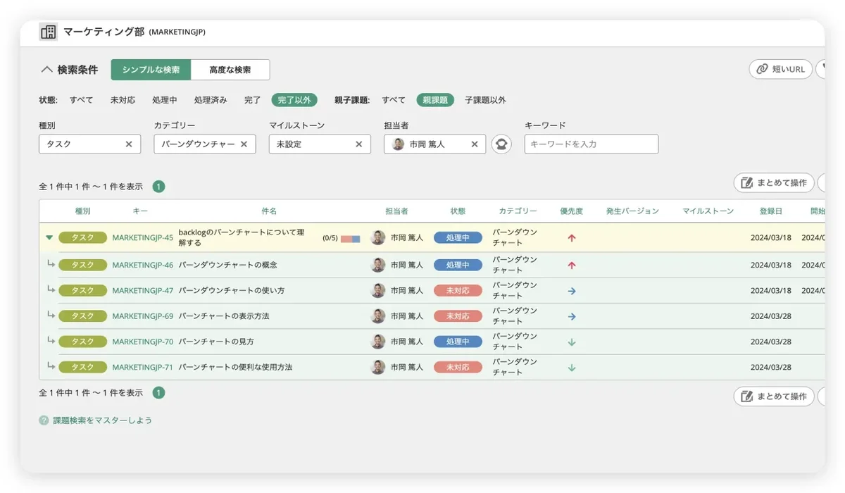
Task: Click the medium priority arrow for MARKETINGJP-47
Action: pyautogui.click(x=572, y=290)
